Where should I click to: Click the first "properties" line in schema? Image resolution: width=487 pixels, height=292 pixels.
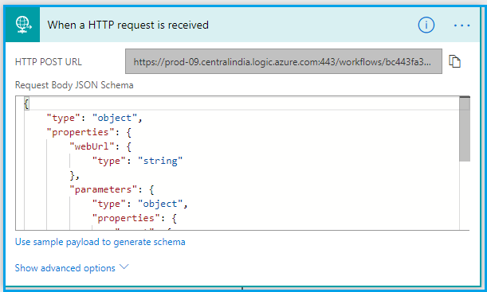click(88, 132)
